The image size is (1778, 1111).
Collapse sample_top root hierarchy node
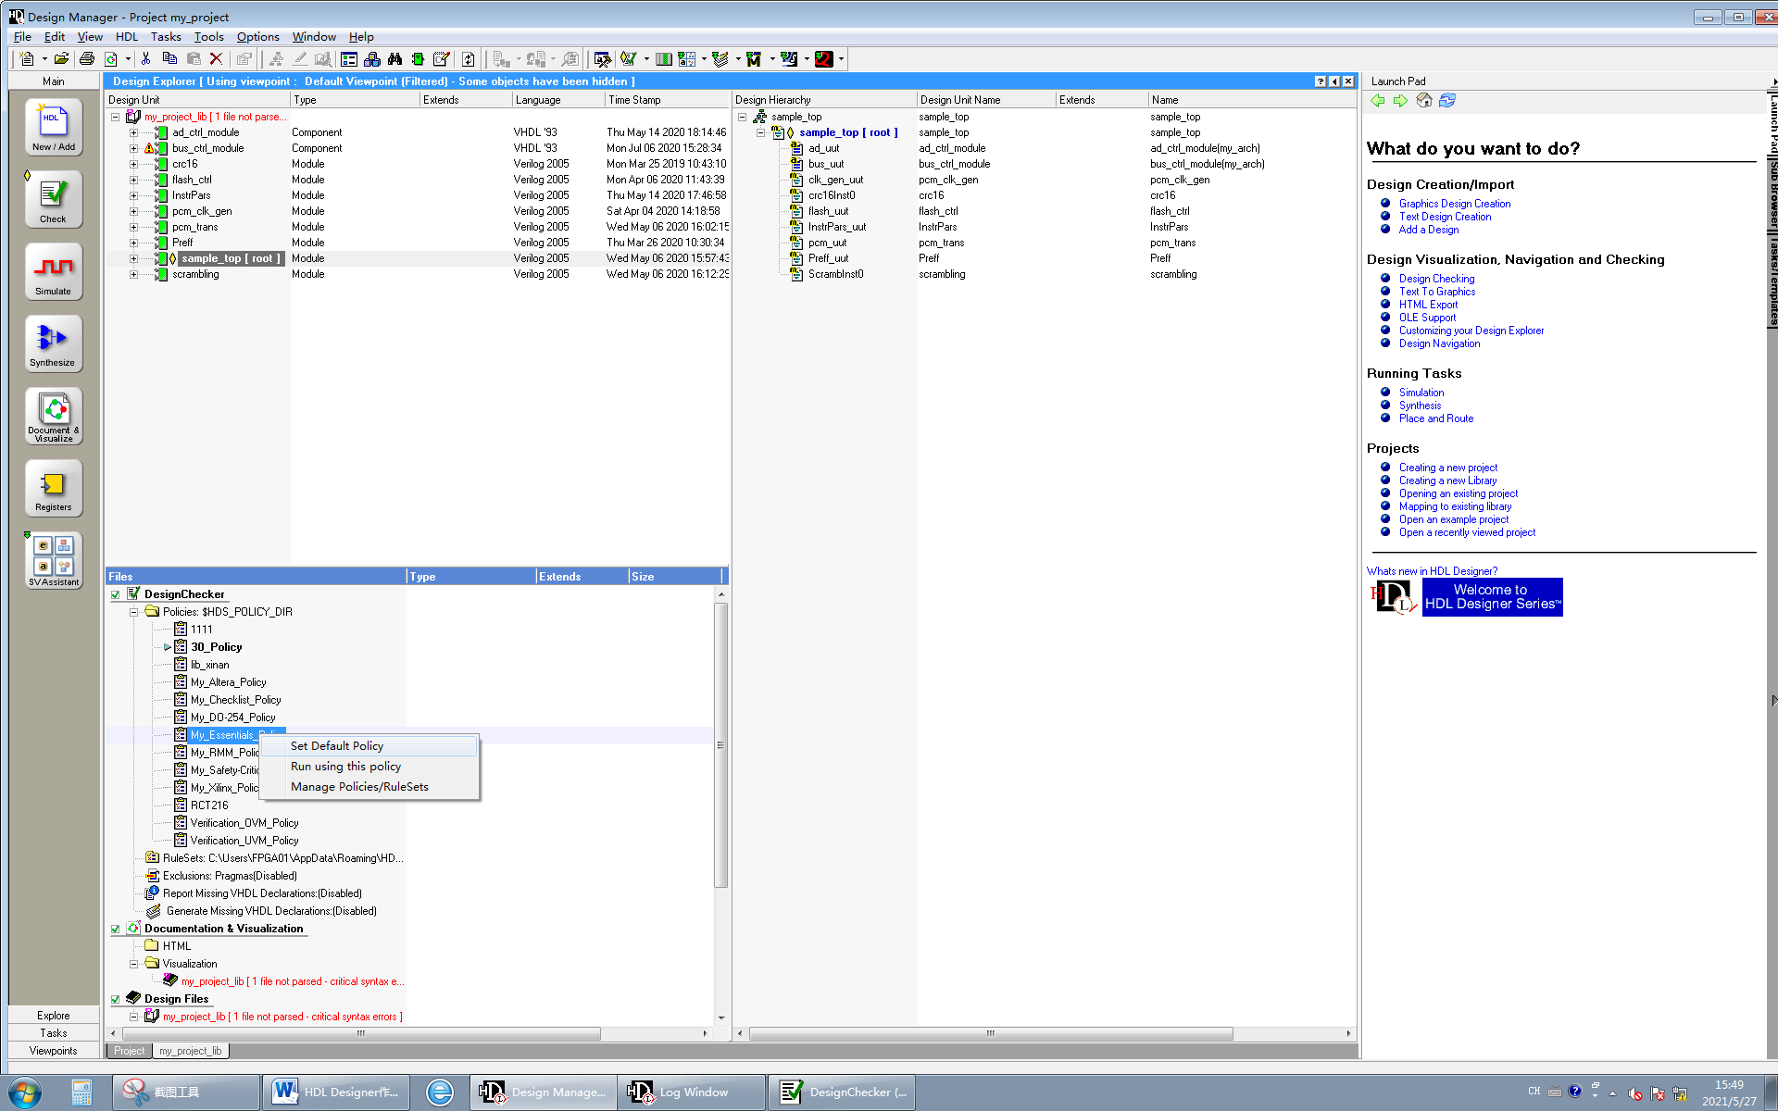coord(760,132)
